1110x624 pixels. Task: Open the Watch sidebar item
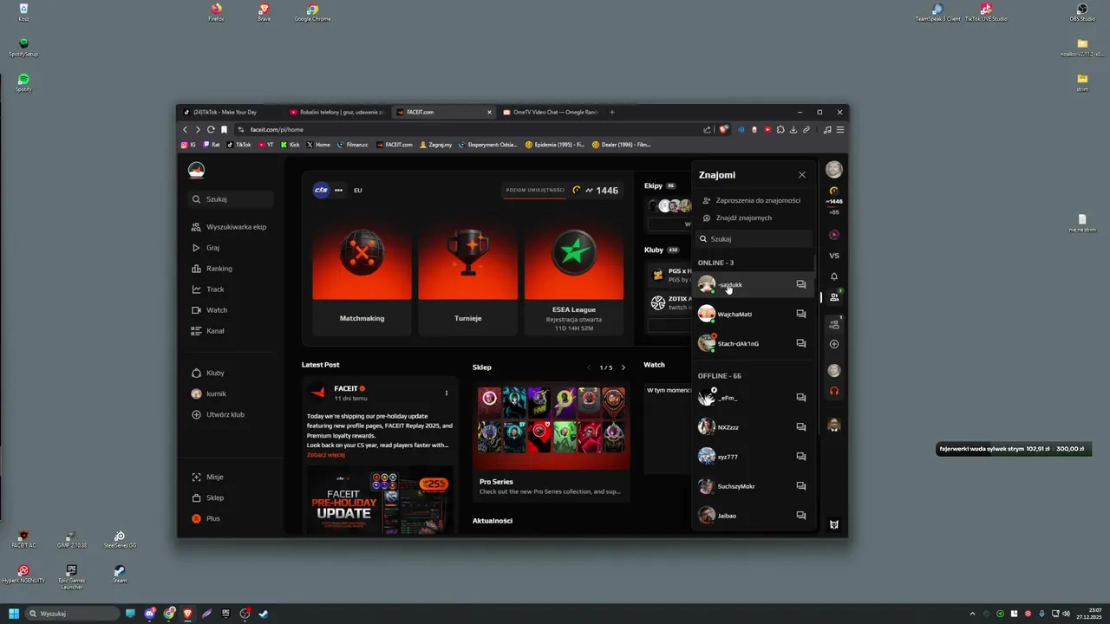(x=210, y=310)
